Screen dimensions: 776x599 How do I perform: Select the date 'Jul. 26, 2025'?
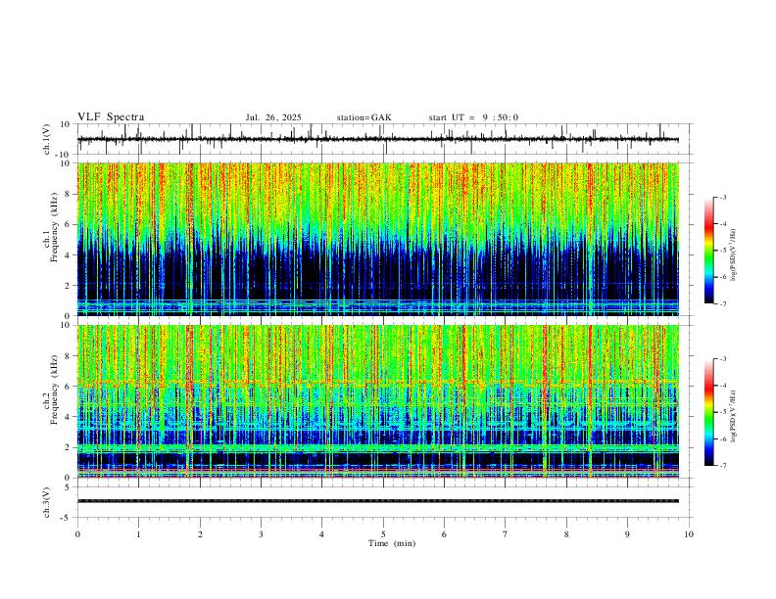273,117
